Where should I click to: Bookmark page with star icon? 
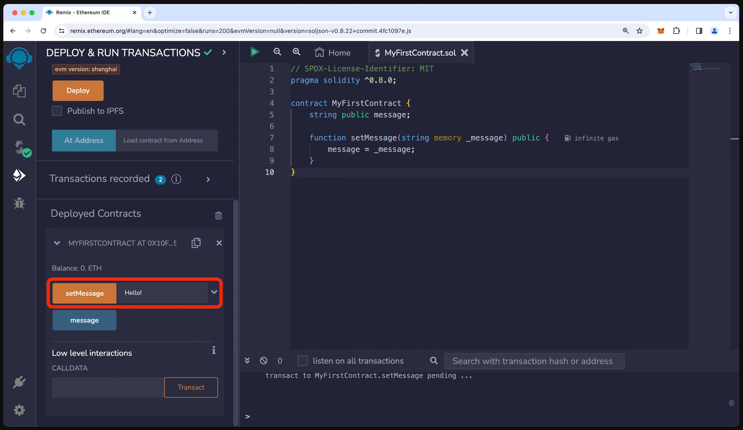coord(639,31)
